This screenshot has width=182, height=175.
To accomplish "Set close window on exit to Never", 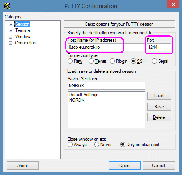I will (96, 145).
